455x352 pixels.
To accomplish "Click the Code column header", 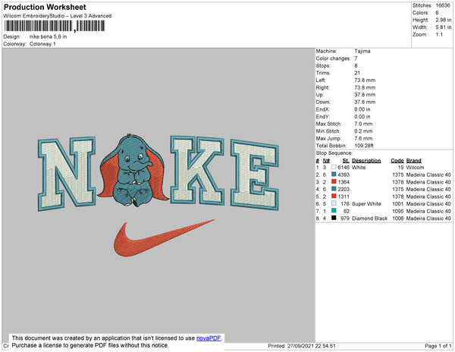I will point(397,161).
